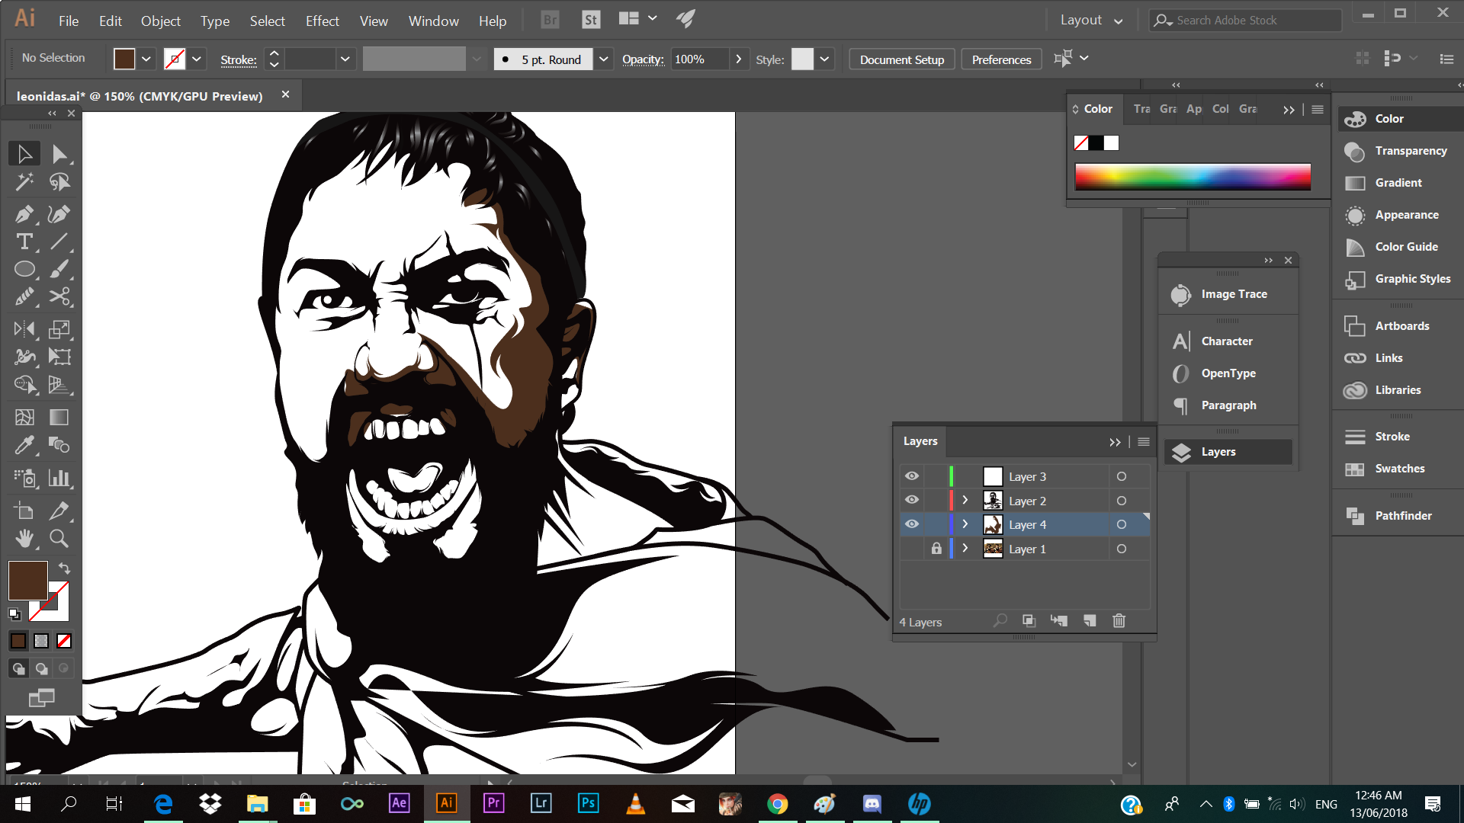Click the Document Setup button
The image size is (1464, 823).
click(x=901, y=59)
